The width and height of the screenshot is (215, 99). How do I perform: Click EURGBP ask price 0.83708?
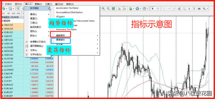tap(49, 96)
